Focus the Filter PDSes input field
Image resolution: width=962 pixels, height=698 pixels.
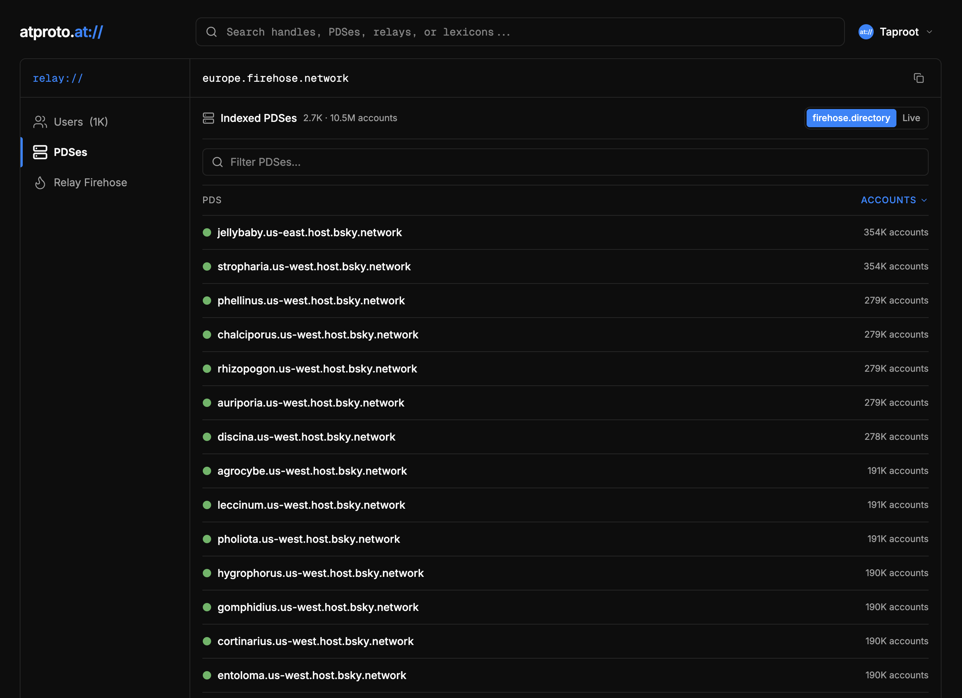565,162
